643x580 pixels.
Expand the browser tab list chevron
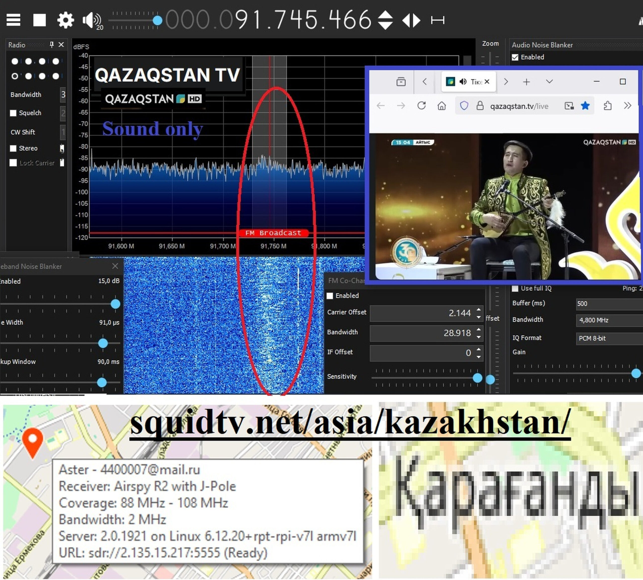[549, 82]
